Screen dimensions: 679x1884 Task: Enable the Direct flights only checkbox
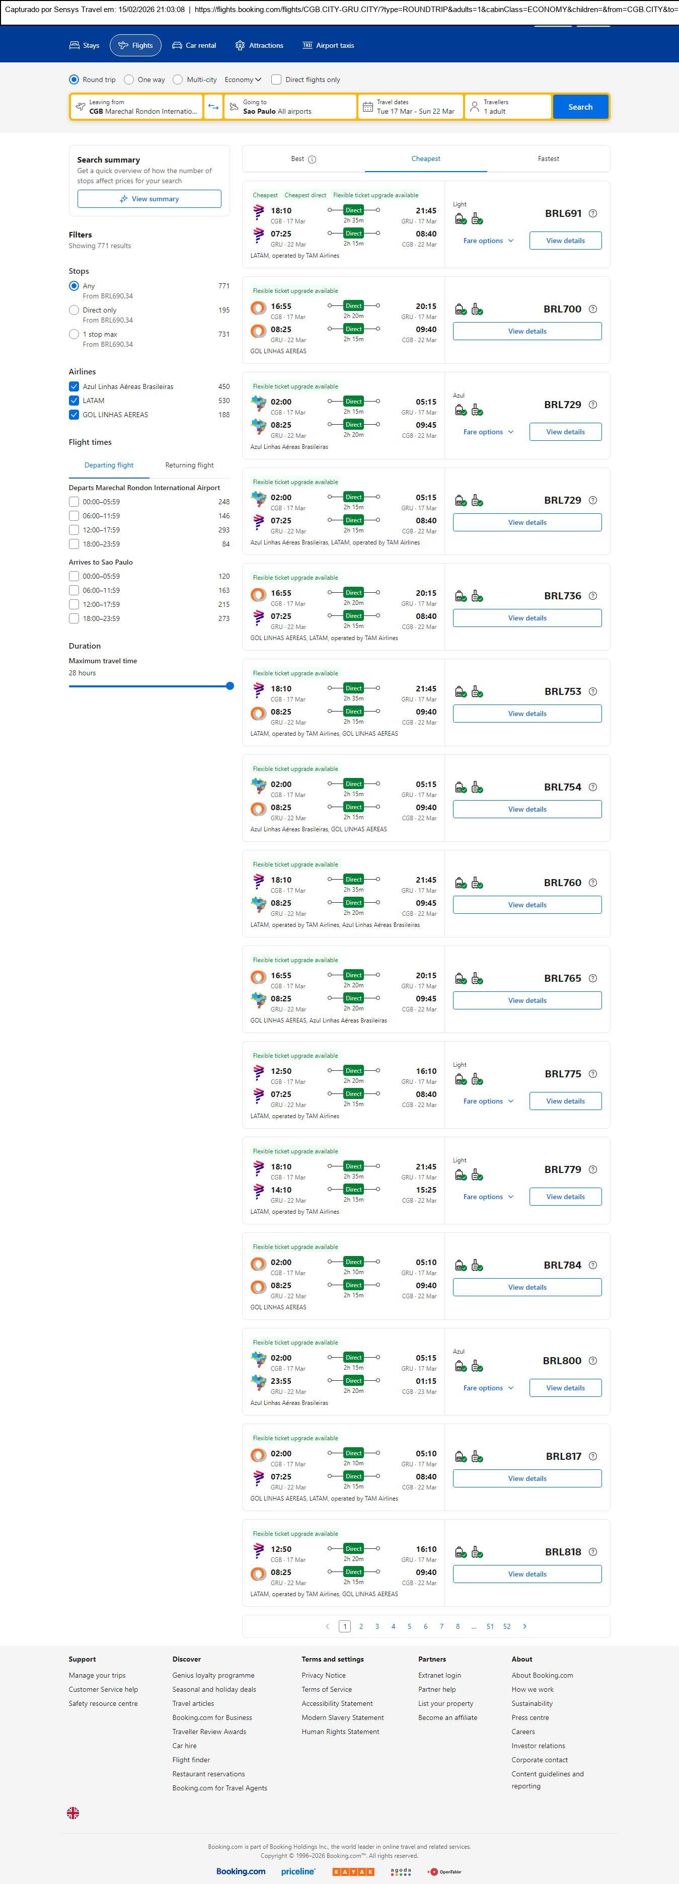[276, 80]
